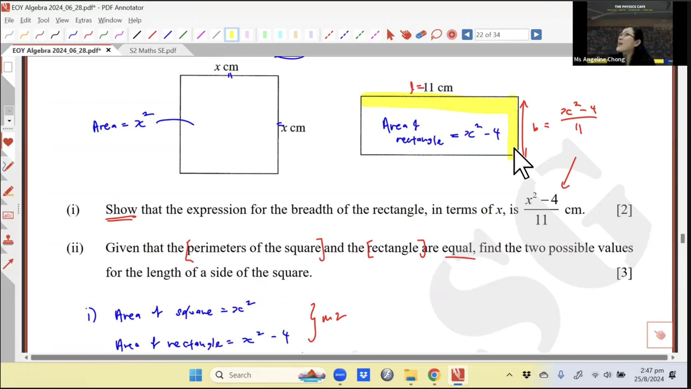The image size is (691, 389).
Task: Select the Hand pan tool
Action: tap(406, 35)
